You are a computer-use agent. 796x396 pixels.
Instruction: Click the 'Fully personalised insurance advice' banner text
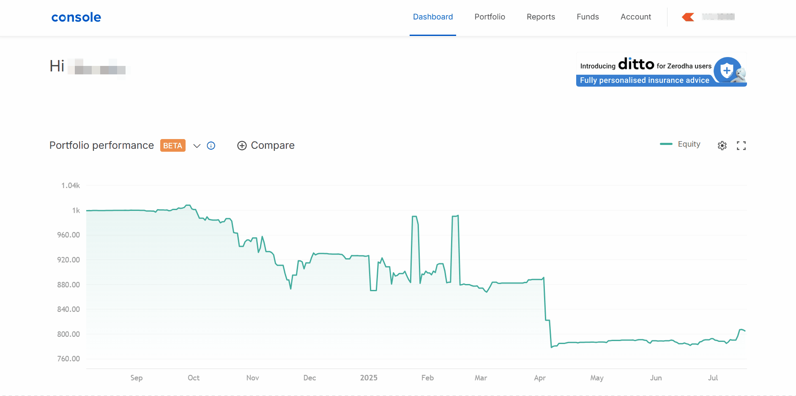tap(644, 80)
